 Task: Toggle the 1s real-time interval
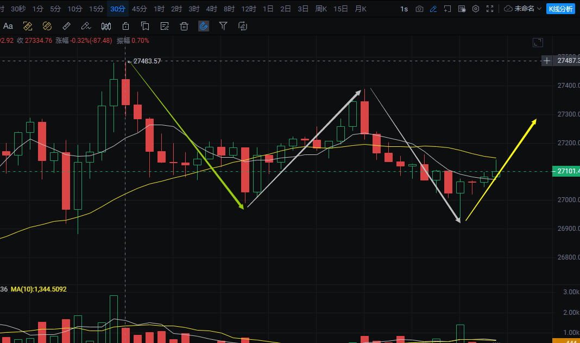[x=404, y=9]
